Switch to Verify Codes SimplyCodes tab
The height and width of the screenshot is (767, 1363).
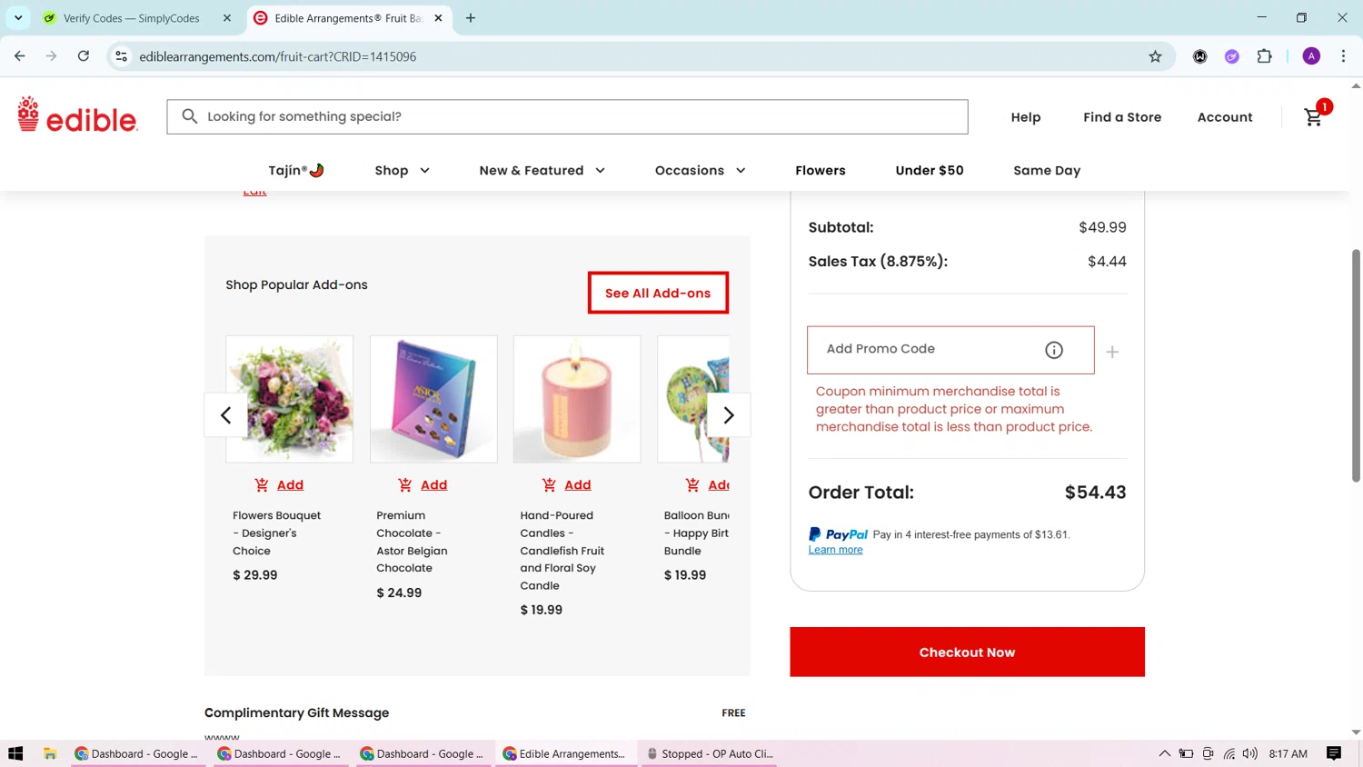click(132, 18)
